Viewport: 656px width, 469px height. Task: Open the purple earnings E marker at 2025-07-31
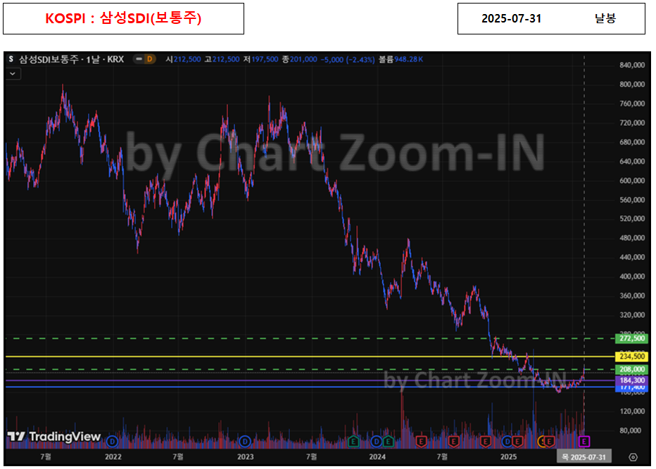click(584, 441)
